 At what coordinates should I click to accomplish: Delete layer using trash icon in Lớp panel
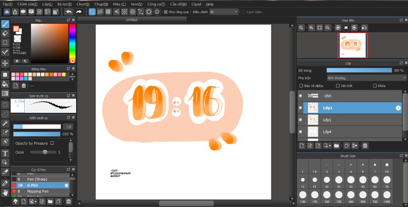coord(365,146)
